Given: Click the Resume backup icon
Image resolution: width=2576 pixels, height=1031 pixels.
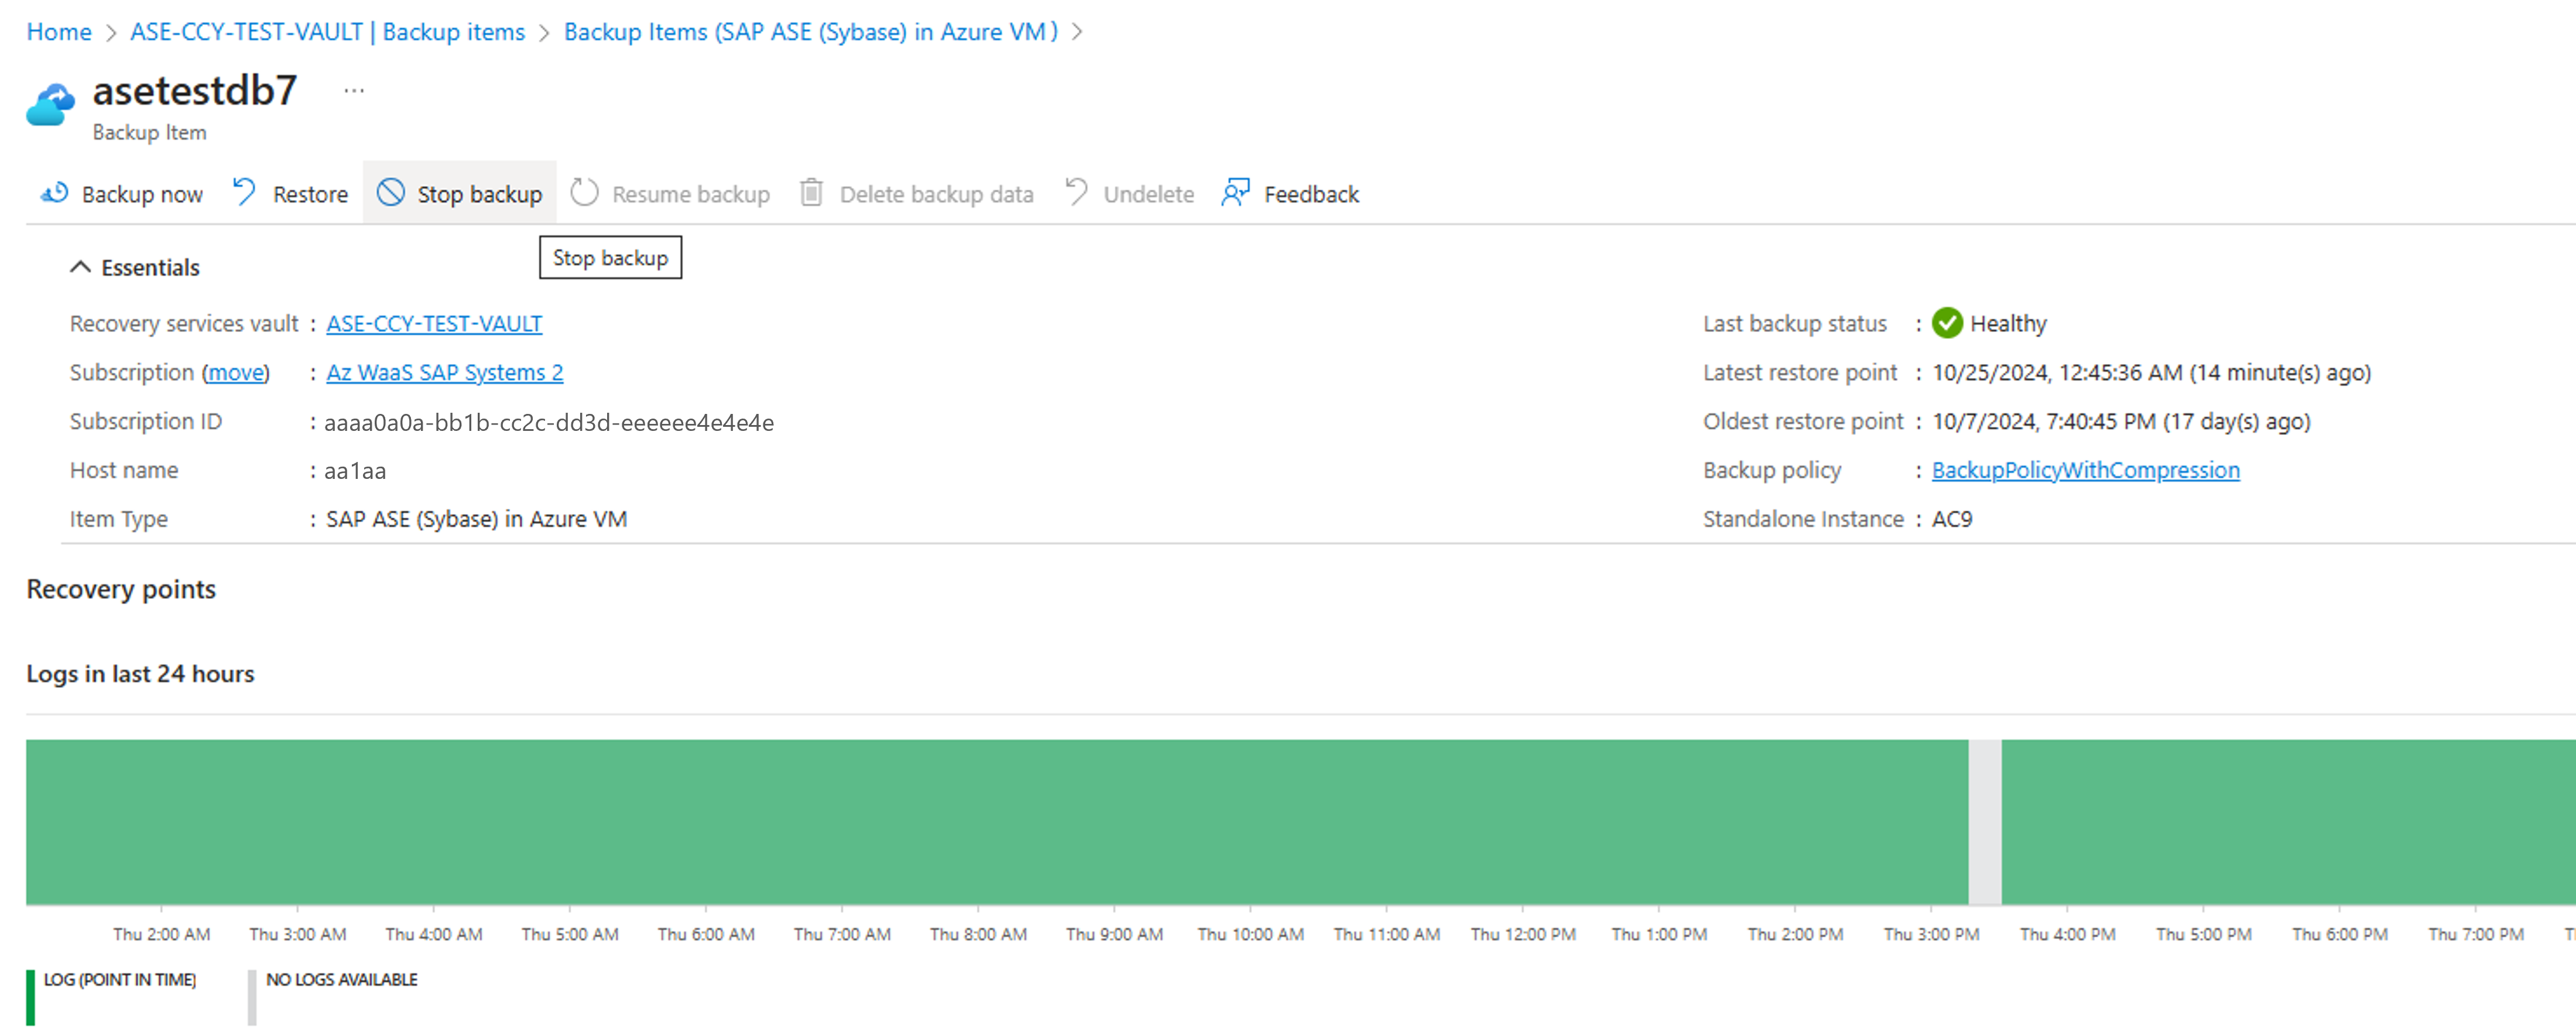Looking at the screenshot, I should pyautogui.click(x=584, y=192).
